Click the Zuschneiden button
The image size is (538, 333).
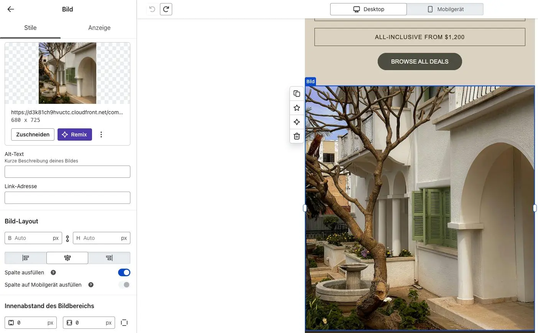point(33,135)
